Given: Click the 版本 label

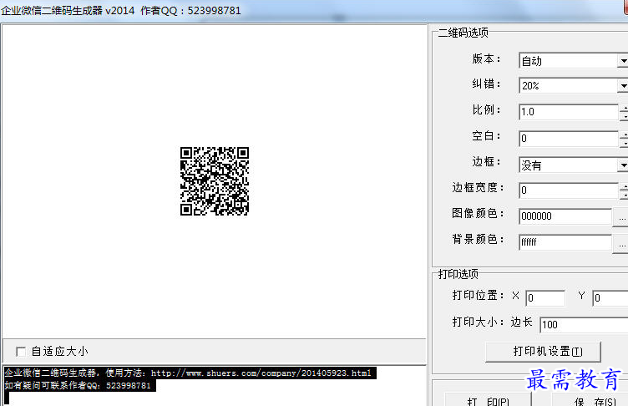Looking at the screenshot, I should (x=486, y=58).
